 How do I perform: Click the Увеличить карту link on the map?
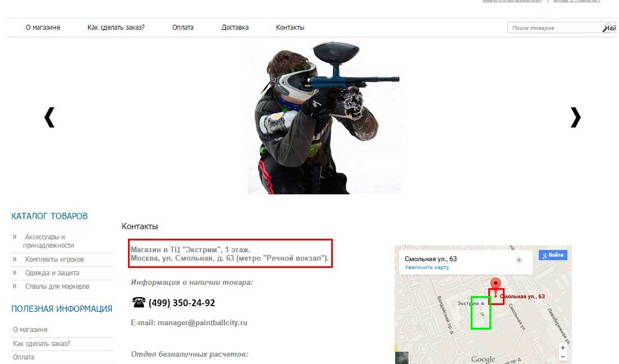(x=427, y=267)
